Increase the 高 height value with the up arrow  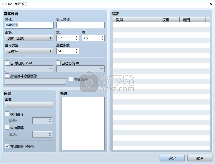(x=102, y=37)
